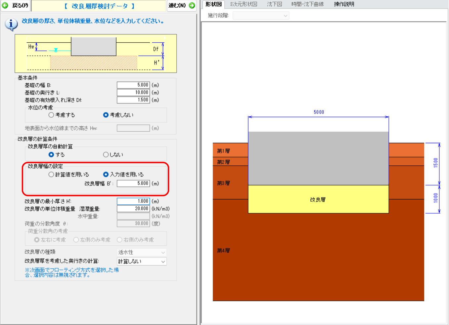The image size is (449, 325).
Task: Open the 時間-沈下曲線 tab
Action: click(307, 4)
